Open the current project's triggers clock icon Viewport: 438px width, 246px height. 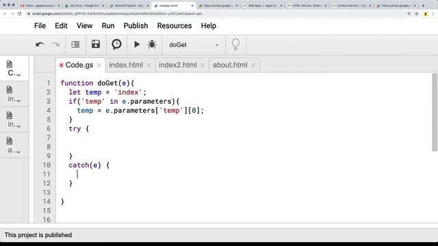click(116, 44)
